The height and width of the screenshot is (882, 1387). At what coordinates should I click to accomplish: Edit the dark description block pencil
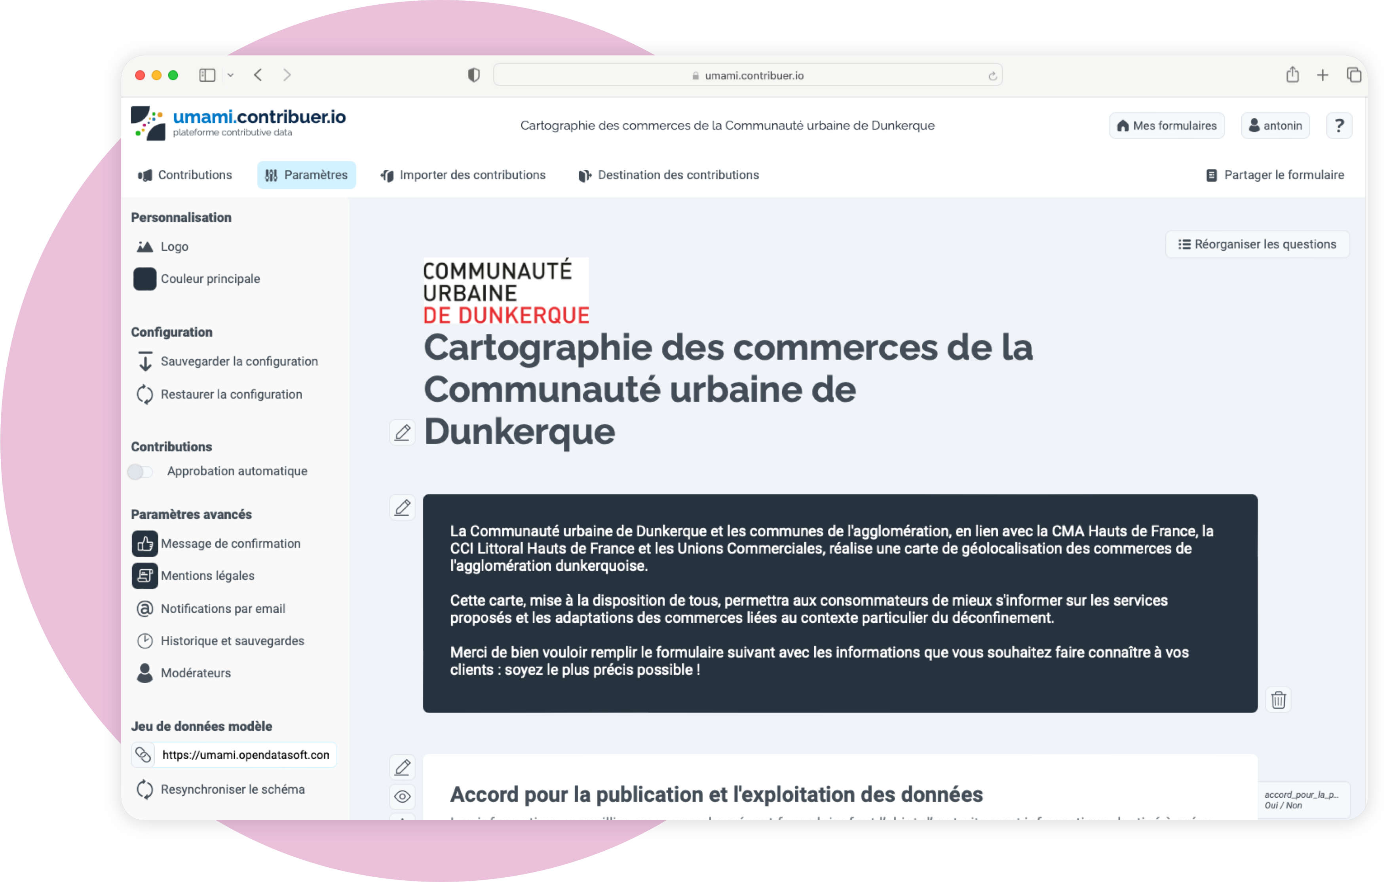point(403,508)
